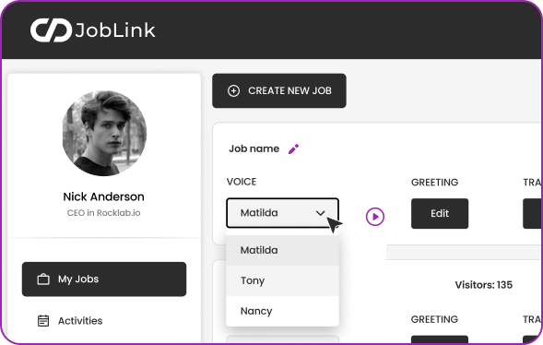
Task: Click the briefcase icon beside My Jobs
Action: [43, 280]
